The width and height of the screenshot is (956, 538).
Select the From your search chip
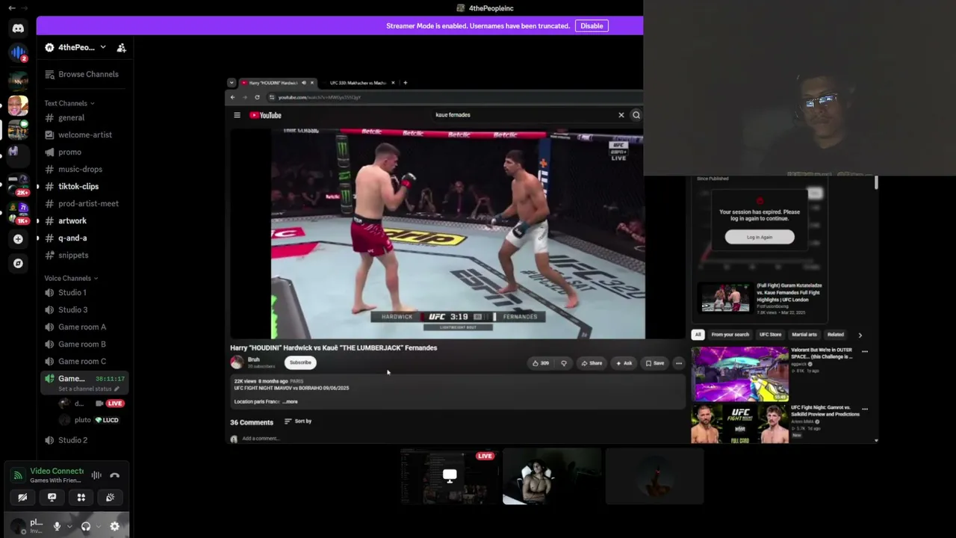coord(730,335)
